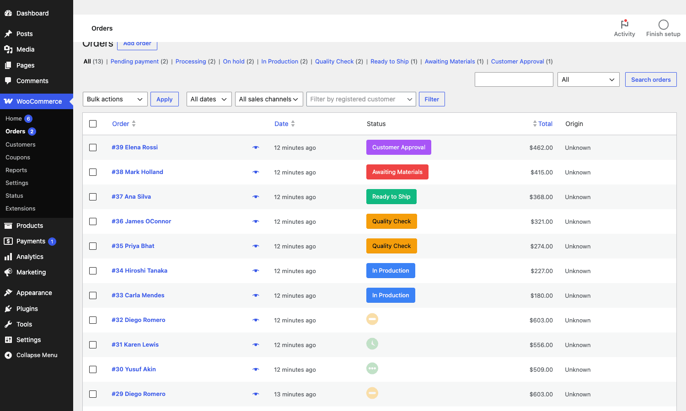The width and height of the screenshot is (686, 411).
Task: Click the green Ready to Ship status badge
Action: tap(391, 196)
